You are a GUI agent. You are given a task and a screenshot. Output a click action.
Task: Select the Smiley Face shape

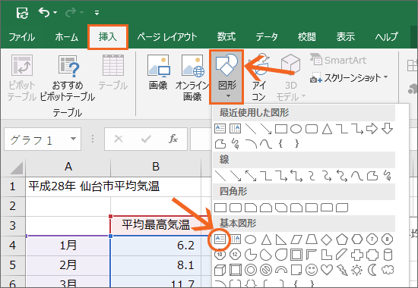[x=311, y=270]
